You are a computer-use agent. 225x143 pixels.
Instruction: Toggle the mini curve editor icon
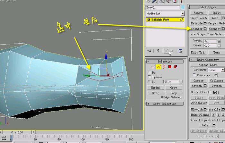(x=4, y=138)
